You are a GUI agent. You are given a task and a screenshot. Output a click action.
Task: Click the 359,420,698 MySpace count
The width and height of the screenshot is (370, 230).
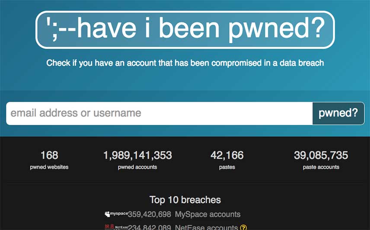tap(150, 214)
